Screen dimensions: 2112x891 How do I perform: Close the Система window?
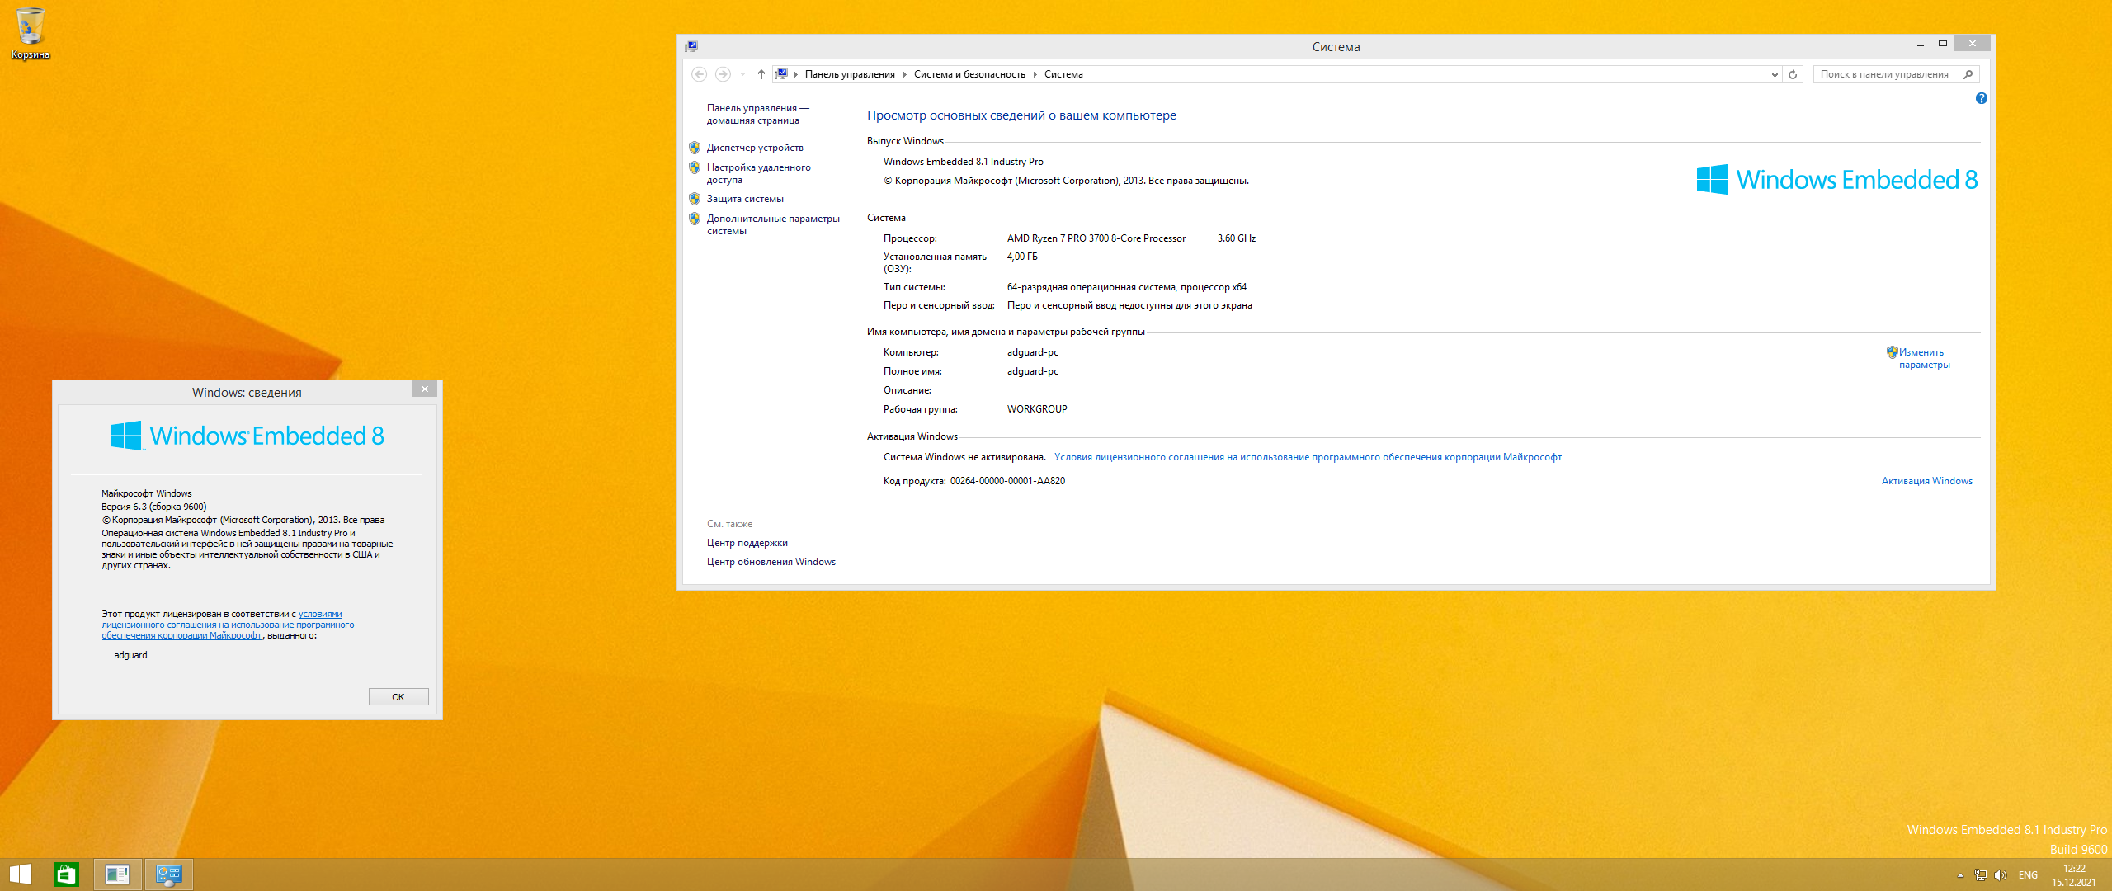(x=1973, y=44)
